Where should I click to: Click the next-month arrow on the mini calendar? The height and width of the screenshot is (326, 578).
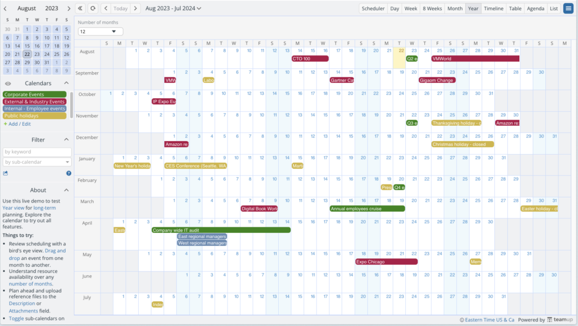pos(69,8)
